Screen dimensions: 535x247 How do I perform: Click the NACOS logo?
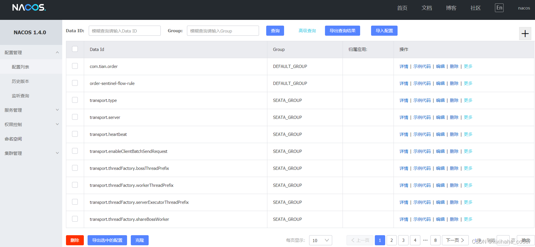pyautogui.click(x=29, y=7)
